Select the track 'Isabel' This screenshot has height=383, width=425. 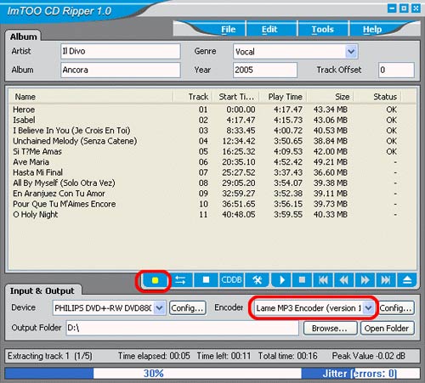coord(24,120)
